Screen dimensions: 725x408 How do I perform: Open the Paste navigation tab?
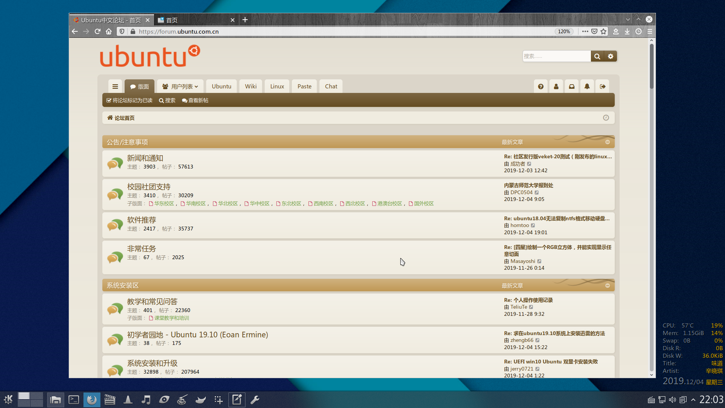(304, 87)
